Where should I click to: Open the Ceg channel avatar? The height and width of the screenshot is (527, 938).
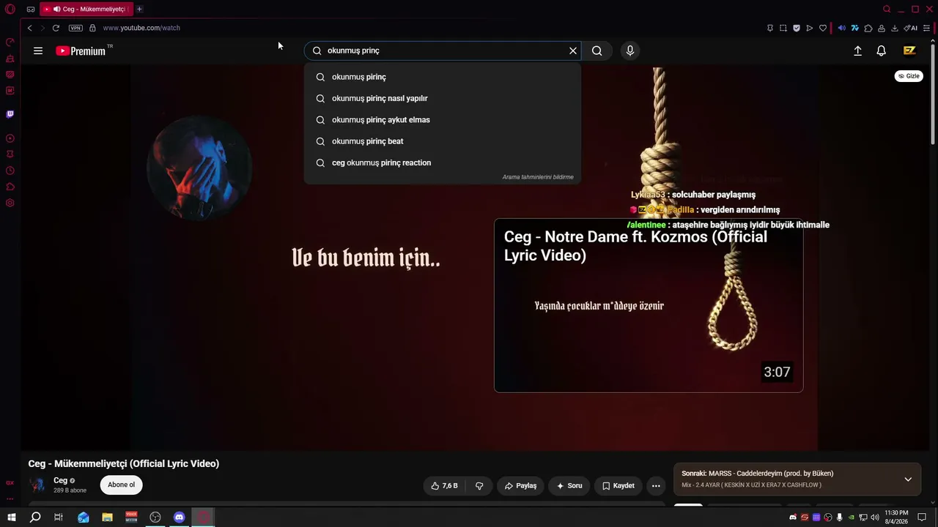click(37, 485)
